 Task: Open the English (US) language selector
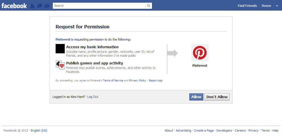(39, 130)
